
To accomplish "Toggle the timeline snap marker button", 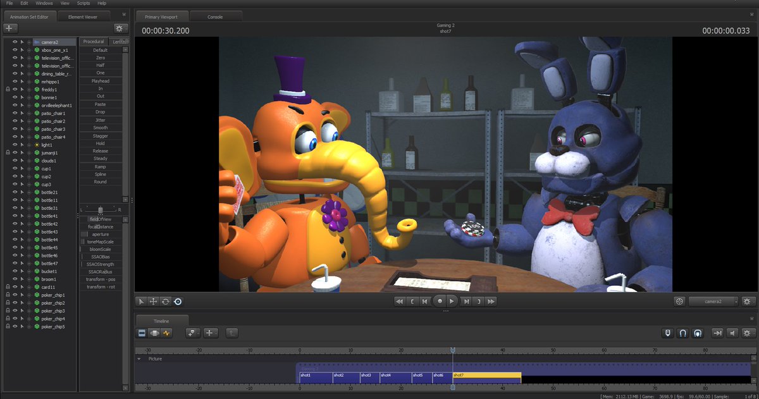I will pos(668,333).
